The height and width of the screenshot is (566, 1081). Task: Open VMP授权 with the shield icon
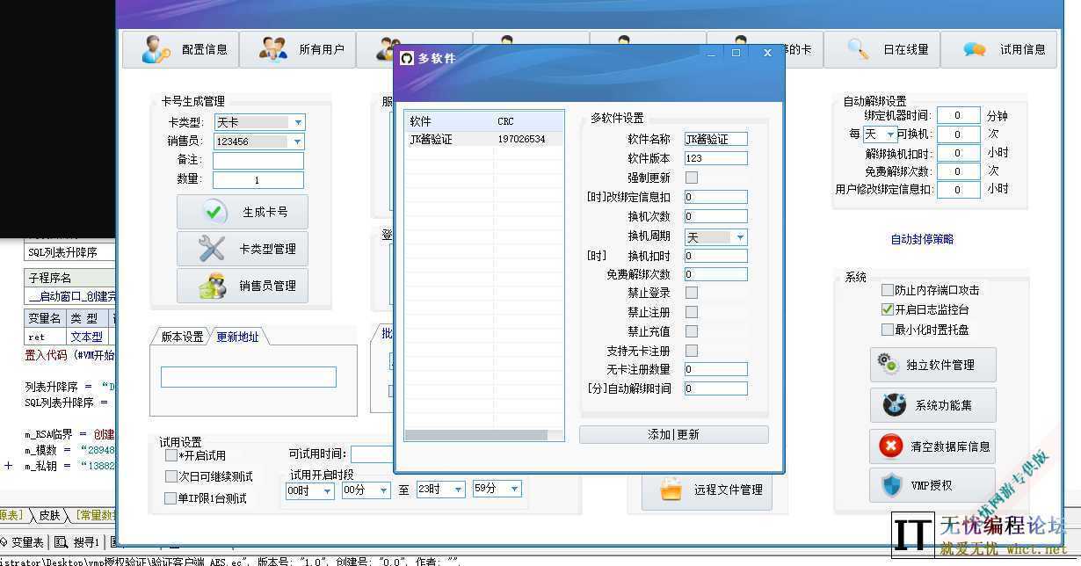click(x=932, y=485)
